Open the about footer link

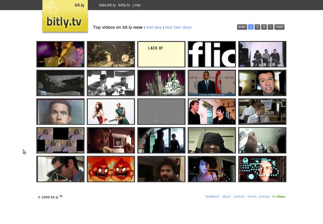[227, 197]
